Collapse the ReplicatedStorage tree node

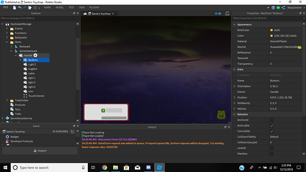[2, 24]
